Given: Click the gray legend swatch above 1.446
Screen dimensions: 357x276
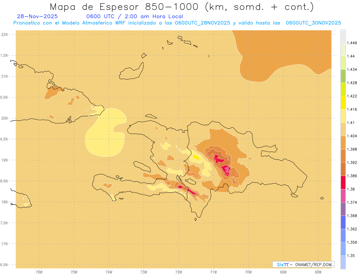Looking at the screenshot, I should [343, 36].
